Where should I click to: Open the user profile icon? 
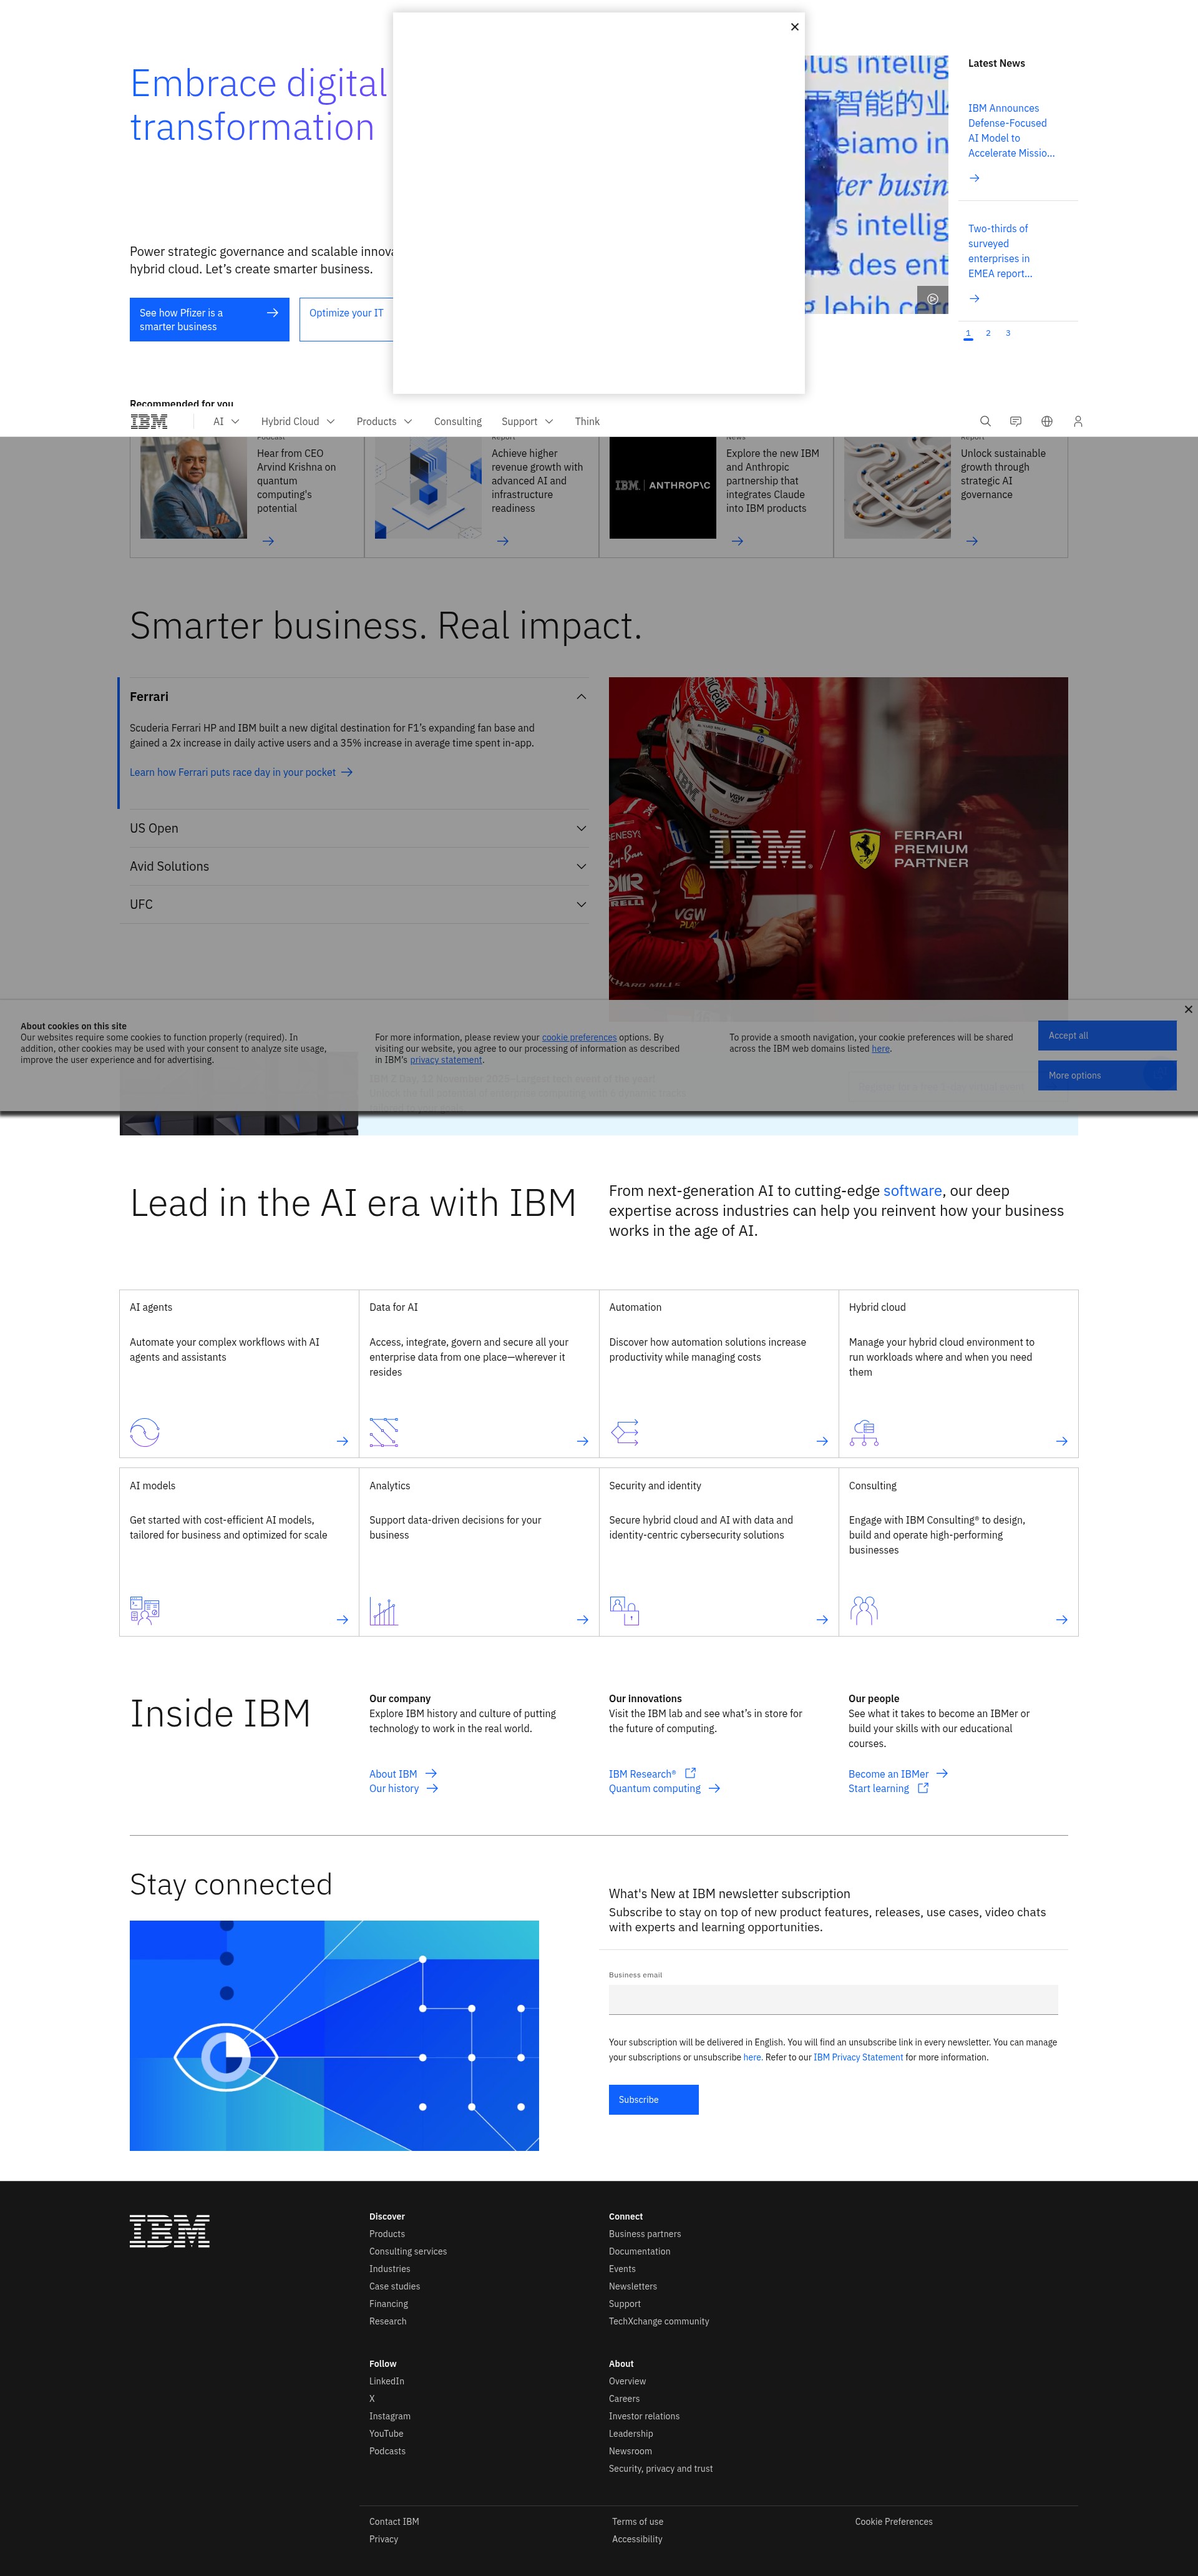click(1078, 421)
